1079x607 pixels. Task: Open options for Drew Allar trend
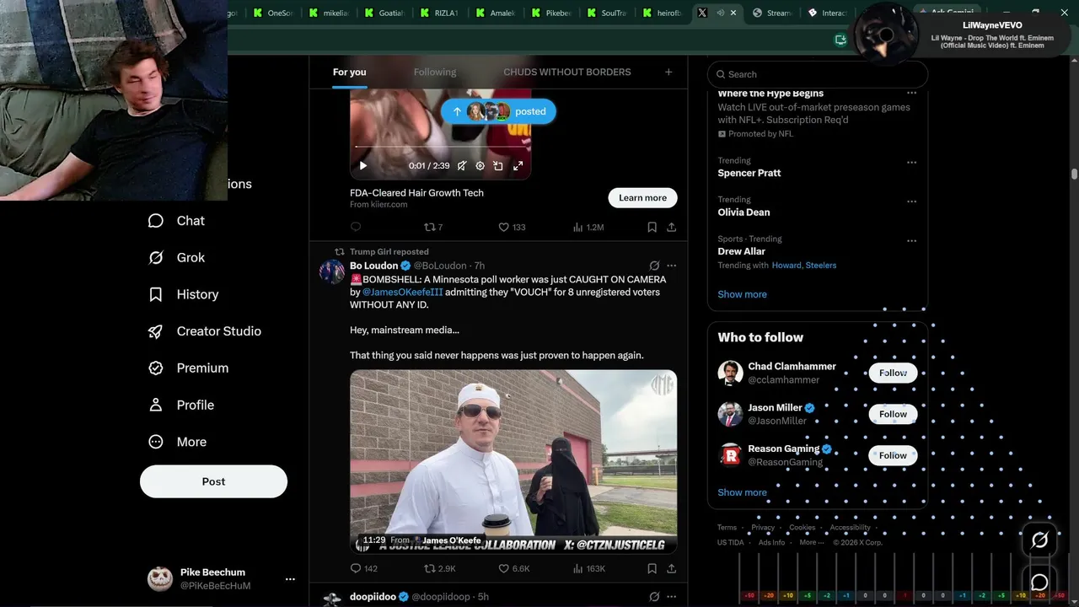911,240
